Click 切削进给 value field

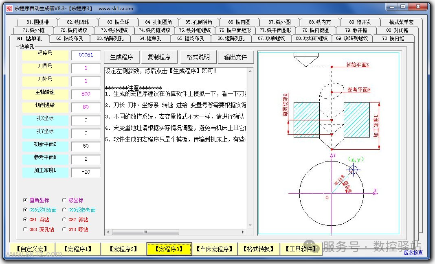point(86,107)
